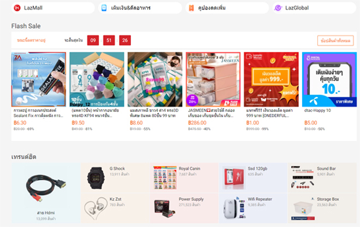Click the G Shock watch icon

(96, 178)
